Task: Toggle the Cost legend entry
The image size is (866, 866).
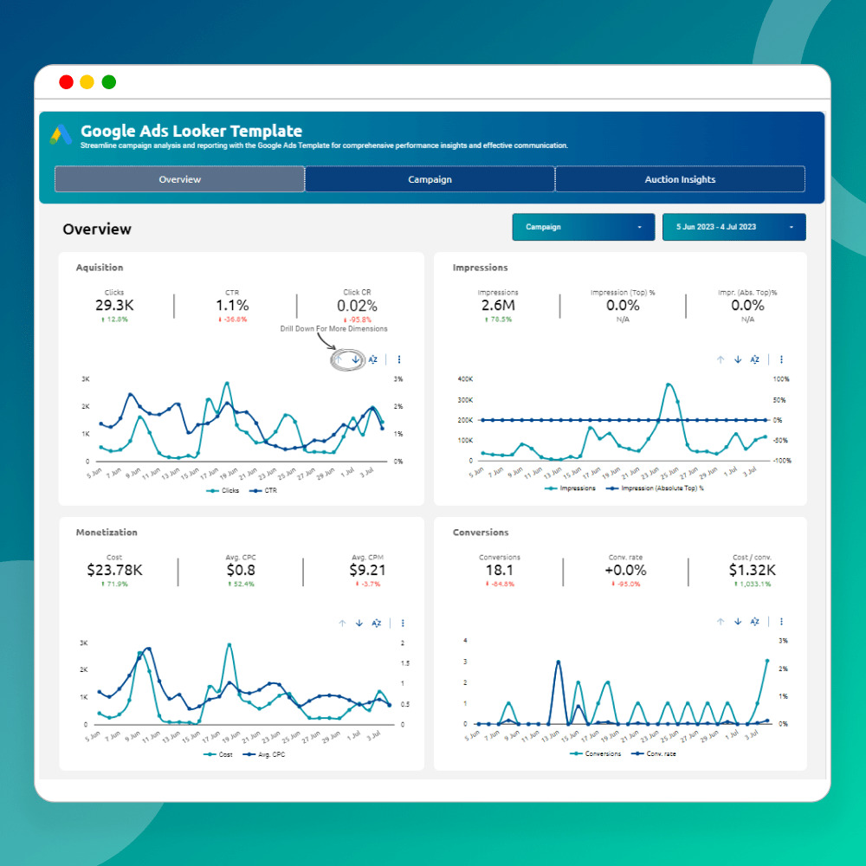Action: click(x=218, y=754)
